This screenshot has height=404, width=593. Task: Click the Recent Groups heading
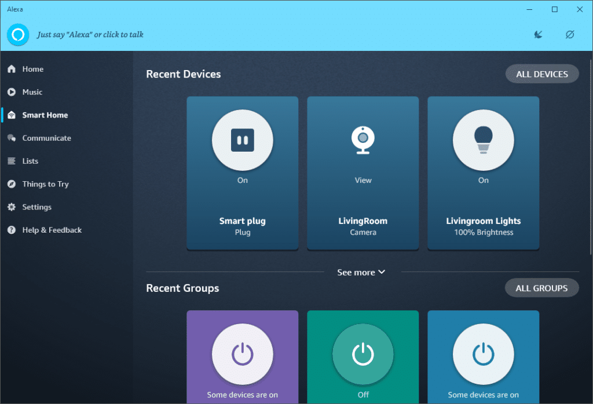tap(182, 288)
